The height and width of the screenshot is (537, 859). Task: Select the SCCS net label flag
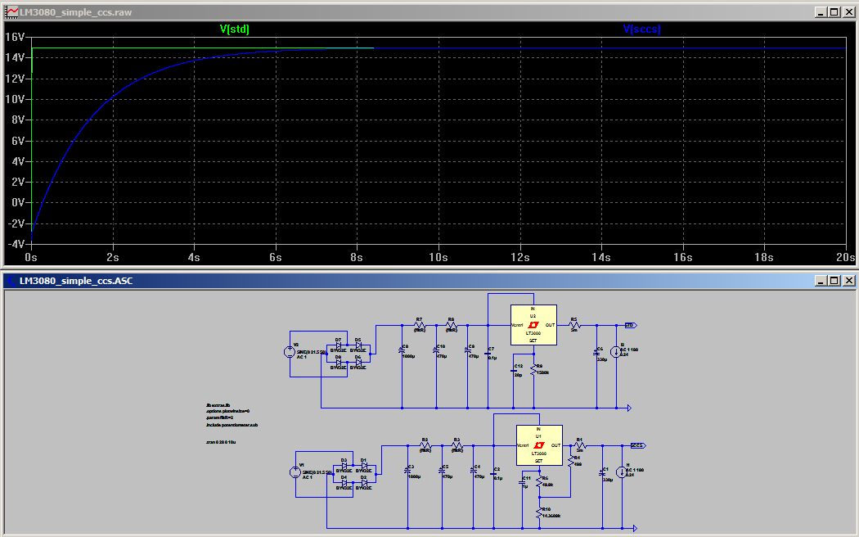(x=638, y=446)
